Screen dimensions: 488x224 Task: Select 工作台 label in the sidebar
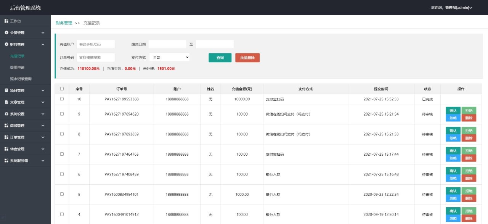pos(16,21)
